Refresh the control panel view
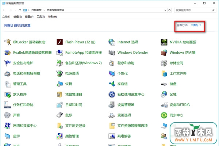Image resolution: width=219 pixels, height=146 pixels. coord(169,10)
